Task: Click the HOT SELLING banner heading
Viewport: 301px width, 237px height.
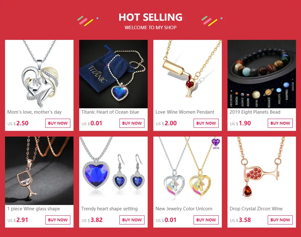Action: (x=150, y=17)
